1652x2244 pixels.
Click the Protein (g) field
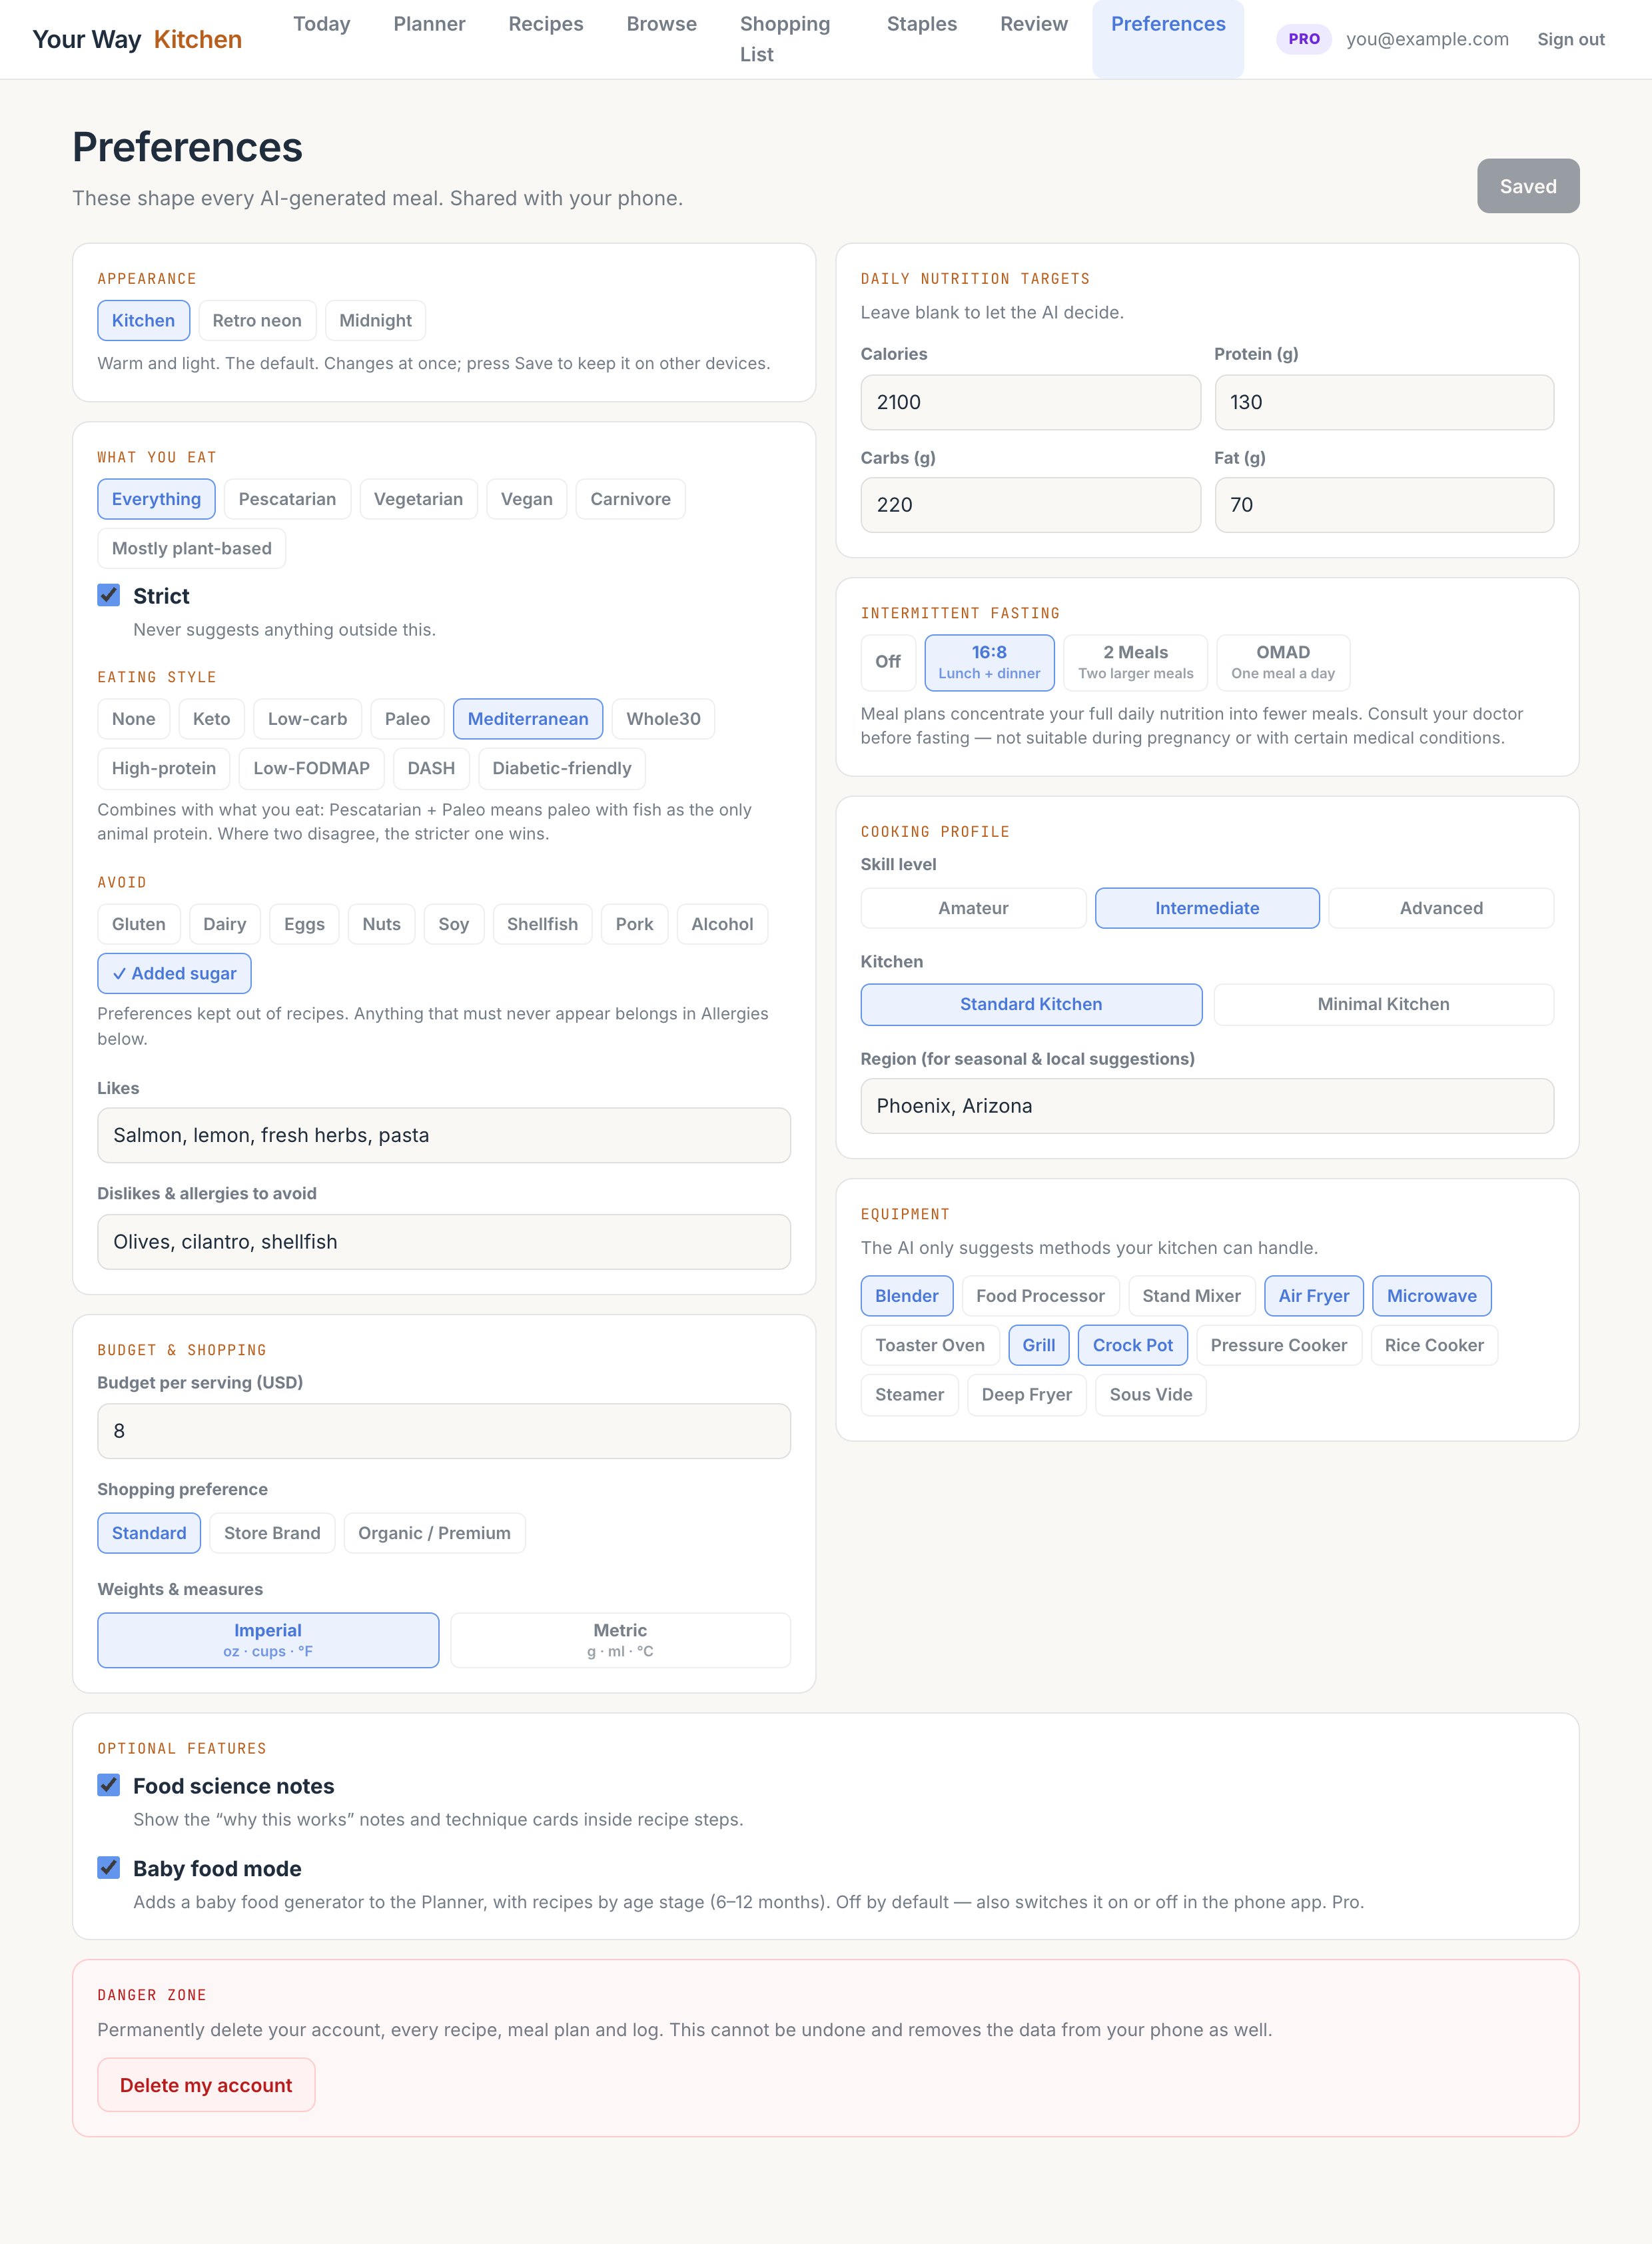pos(1384,402)
